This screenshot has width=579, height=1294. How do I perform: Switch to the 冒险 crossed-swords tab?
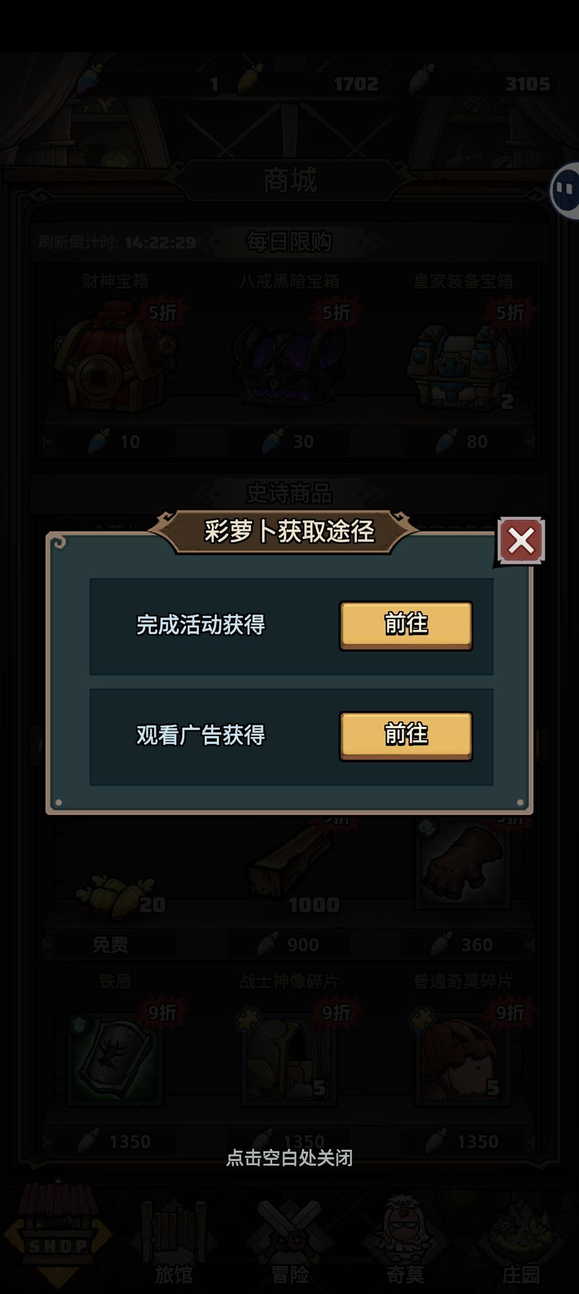pyautogui.click(x=289, y=1241)
